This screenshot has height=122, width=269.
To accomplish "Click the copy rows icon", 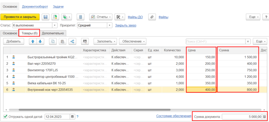I will click(53, 41).
